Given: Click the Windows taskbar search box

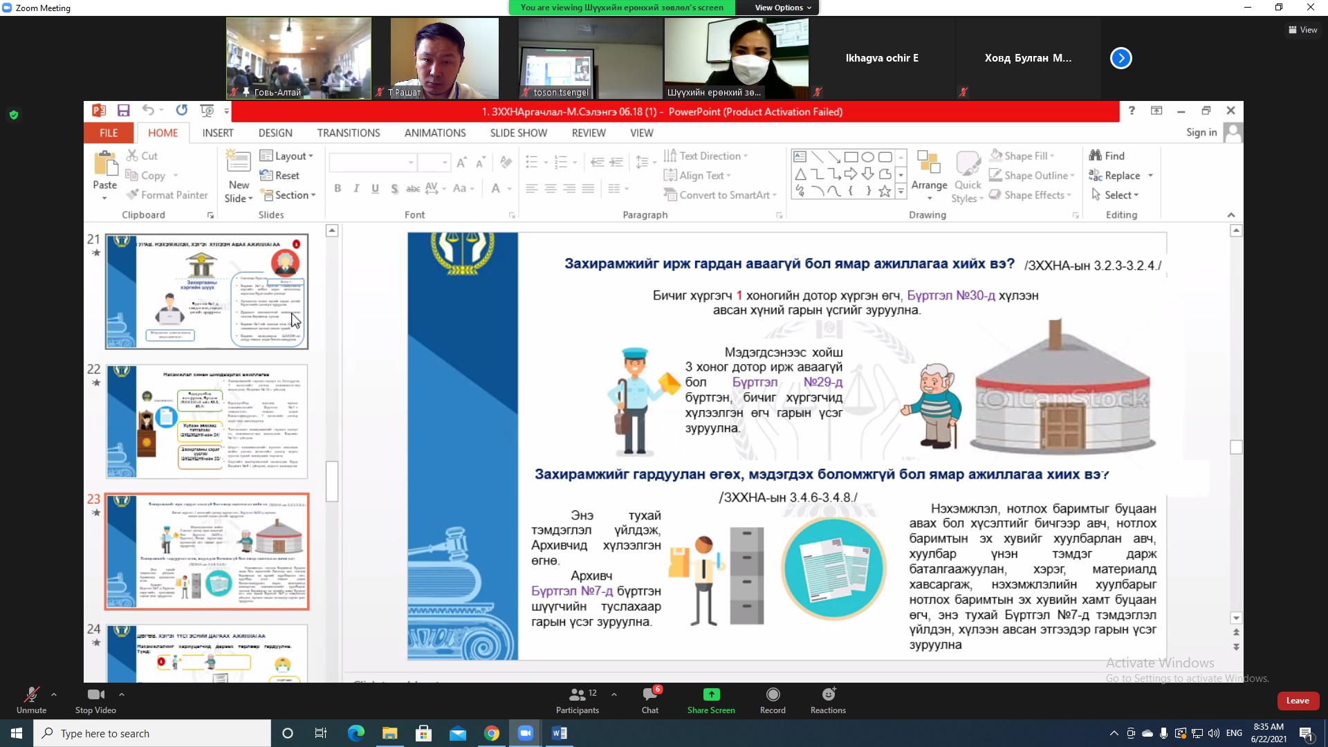Looking at the screenshot, I should point(152,733).
